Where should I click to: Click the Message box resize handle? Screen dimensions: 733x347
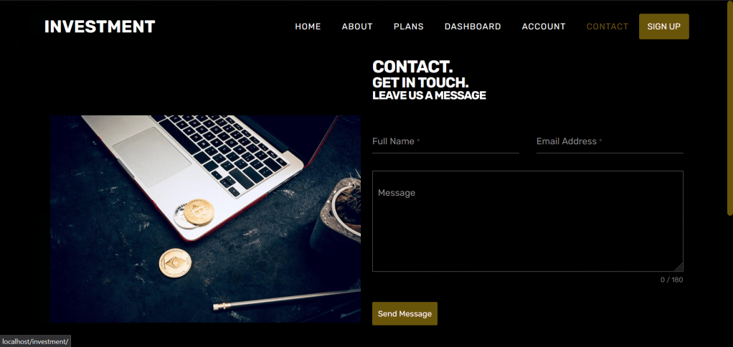click(679, 267)
